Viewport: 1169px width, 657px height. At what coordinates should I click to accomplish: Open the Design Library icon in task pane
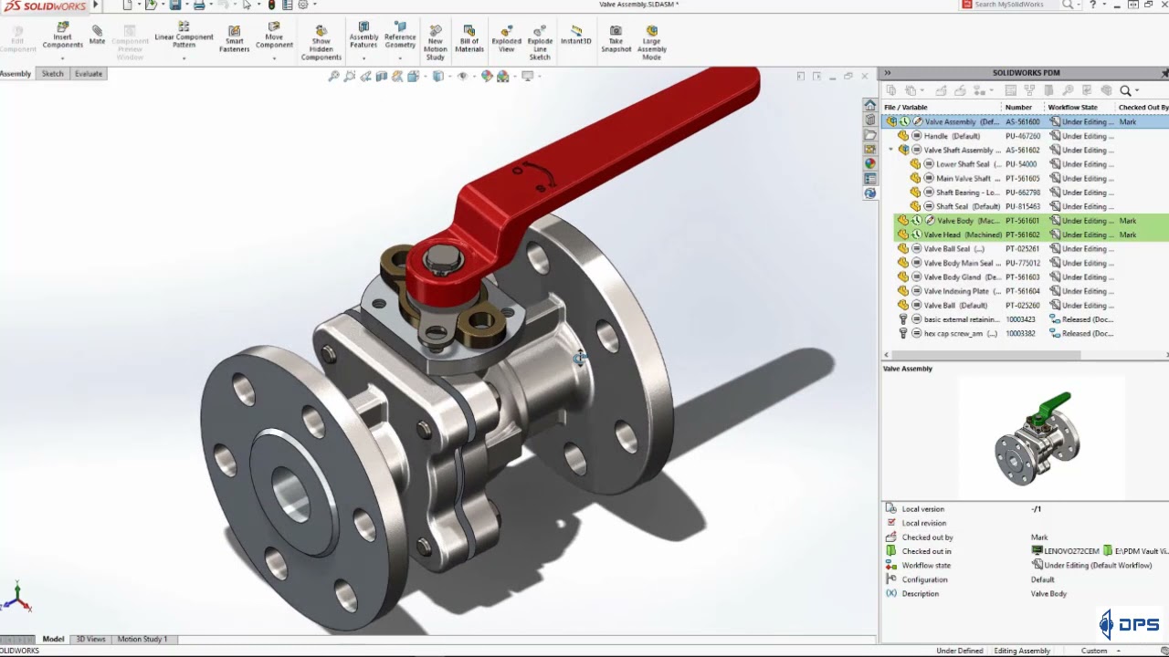[x=870, y=120]
